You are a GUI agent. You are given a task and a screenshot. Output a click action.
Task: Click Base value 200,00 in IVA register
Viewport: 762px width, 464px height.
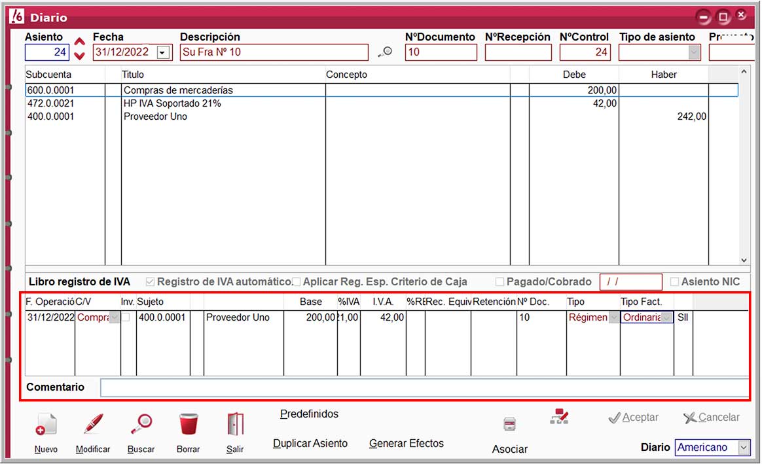click(x=321, y=317)
